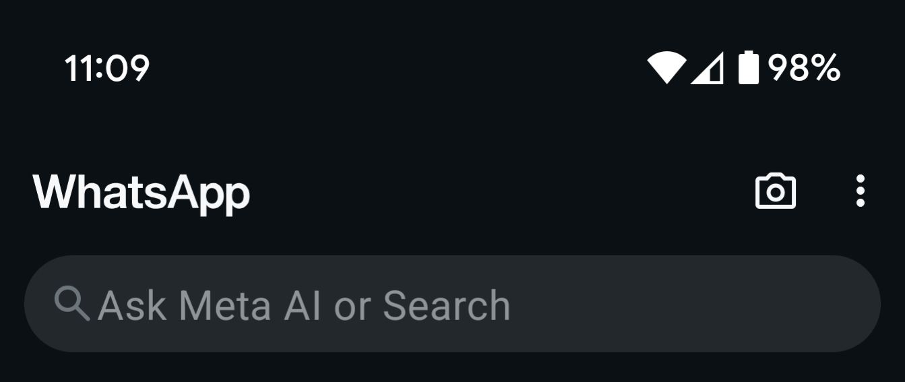Click the wireless network indicator beside signal bars
This screenshot has height=382, width=905.
coord(666,68)
